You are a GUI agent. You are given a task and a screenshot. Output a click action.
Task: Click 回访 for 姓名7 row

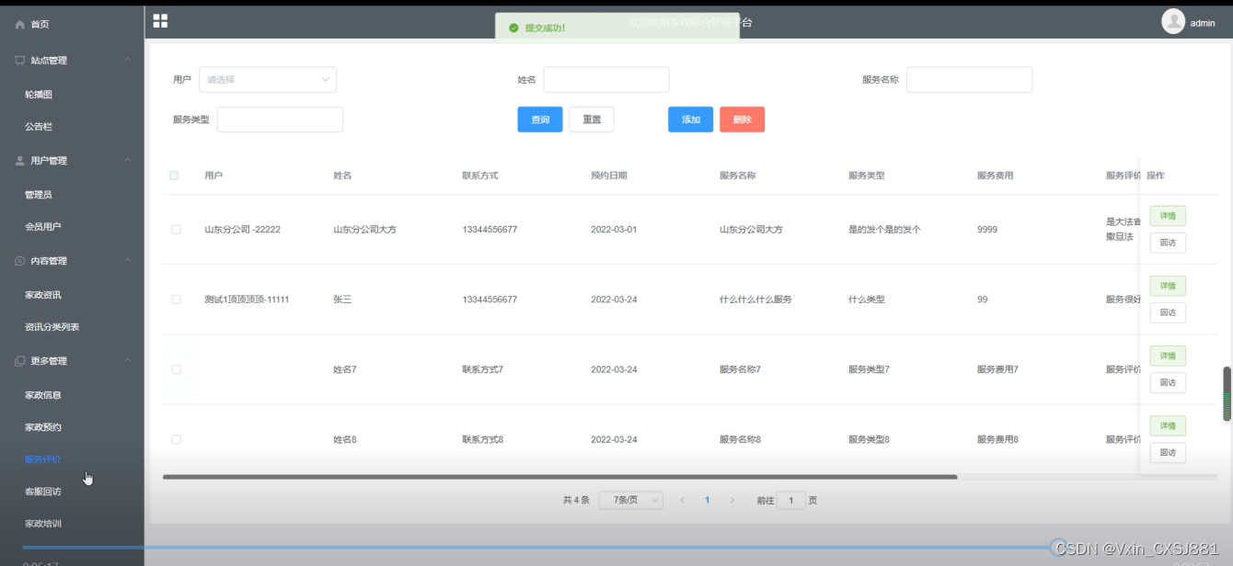[1168, 382]
